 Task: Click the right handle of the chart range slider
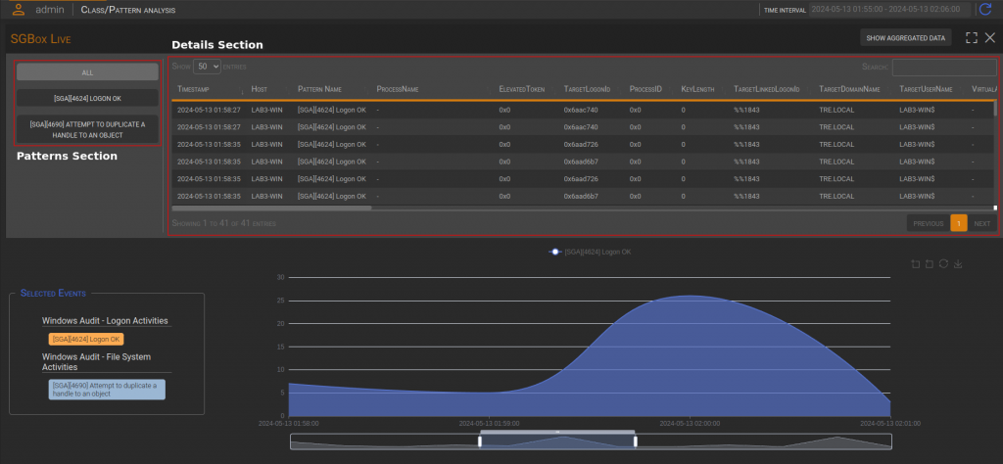pyautogui.click(x=635, y=441)
